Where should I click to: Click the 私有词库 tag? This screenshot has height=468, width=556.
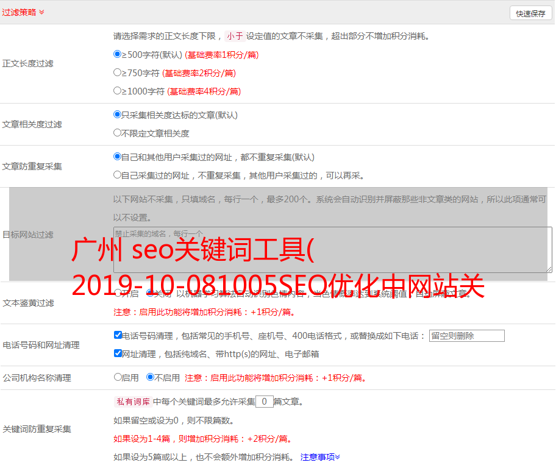(x=133, y=402)
